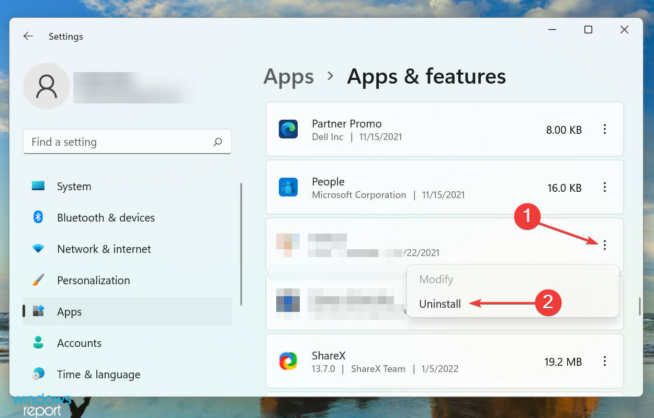Click the user profile avatar

click(x=47, y=86)
